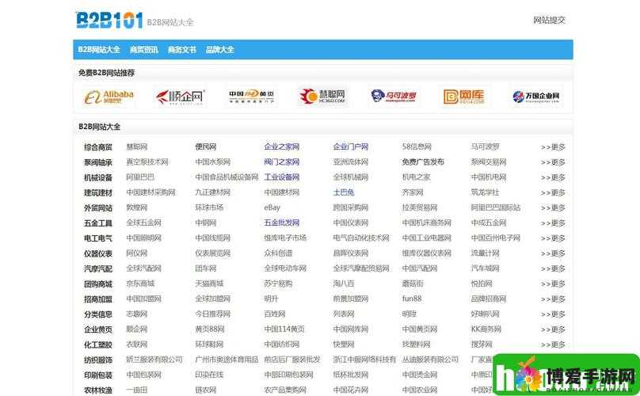Click the 工业设备网 link

tap(282, 177)
